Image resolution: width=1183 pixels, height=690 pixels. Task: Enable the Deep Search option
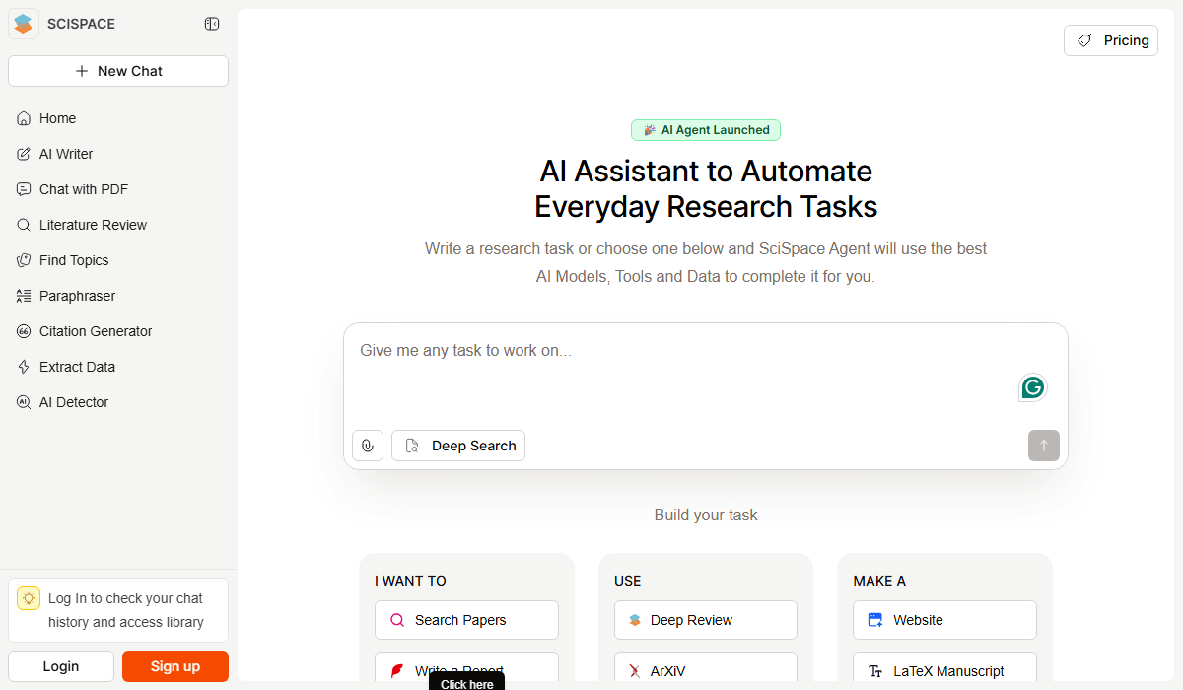point(458,446)
